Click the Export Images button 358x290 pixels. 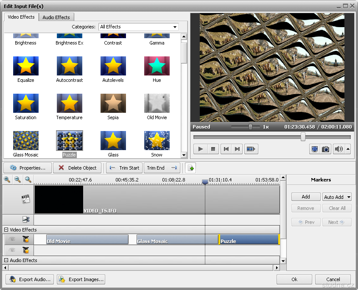point(81,279)
